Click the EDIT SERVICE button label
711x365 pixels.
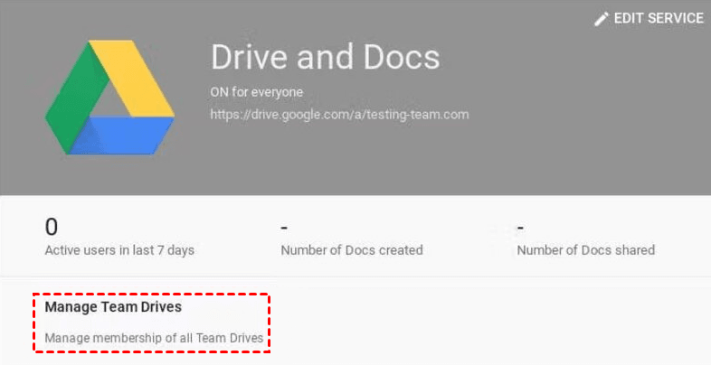pos(659,18)
